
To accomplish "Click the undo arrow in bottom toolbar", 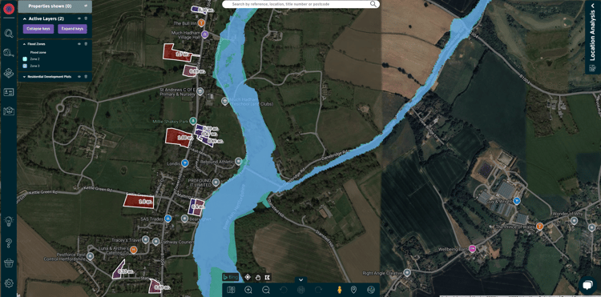I will click(x=283, y=290).
